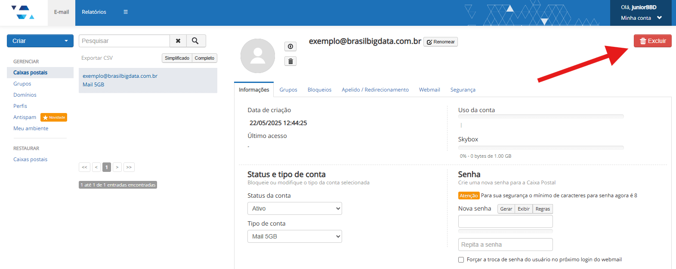Screen dimensions: 676x269
Task: Click the user avatar placeholder image
Action: (x=257, y=56)
